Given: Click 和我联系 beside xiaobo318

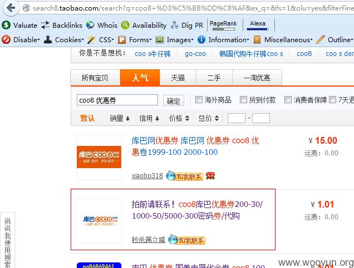Looking at the screenshot, I should pyautogui.click(x=185, y=176).
